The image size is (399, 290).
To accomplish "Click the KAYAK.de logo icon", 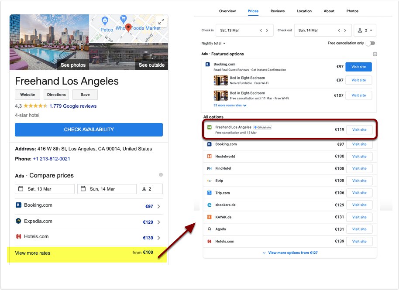I will pos(209,217).
